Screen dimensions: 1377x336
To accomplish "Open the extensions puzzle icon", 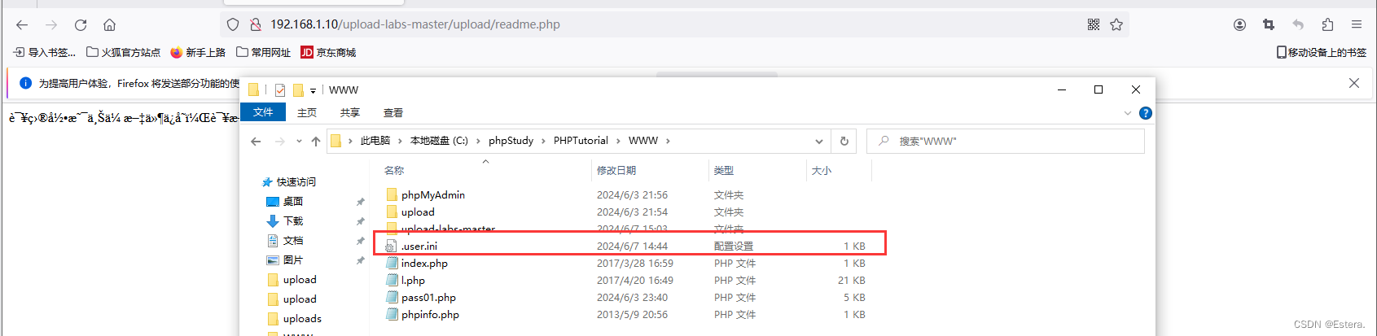I will pyautogui.click(x=1327, y=24).
